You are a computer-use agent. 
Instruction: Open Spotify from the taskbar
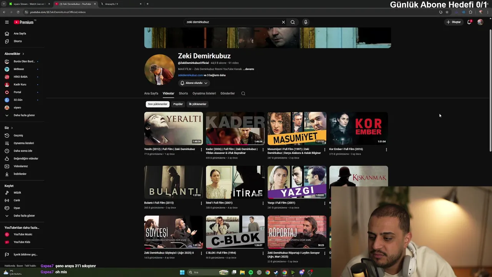[x=251, y=272]
